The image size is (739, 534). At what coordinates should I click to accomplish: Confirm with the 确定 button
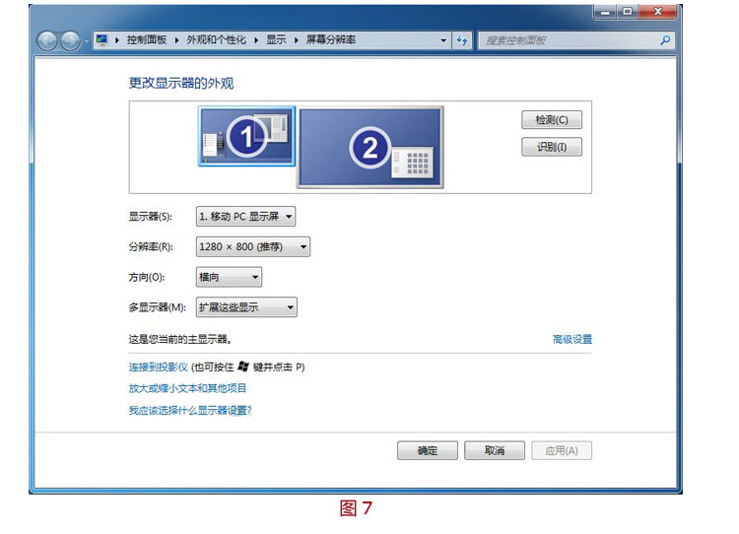pyautogui.click(x=428, y=450)
